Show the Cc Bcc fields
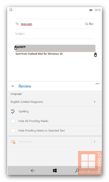The width and height of the screenshot is (109, 182). (x=89, y=24)
